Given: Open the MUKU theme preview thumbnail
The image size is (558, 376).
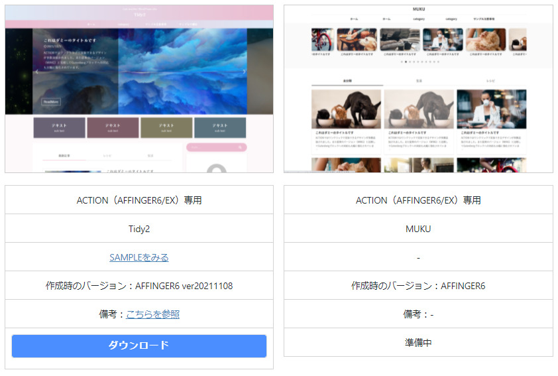Looking at the screenshot, I should pos(418,89).
